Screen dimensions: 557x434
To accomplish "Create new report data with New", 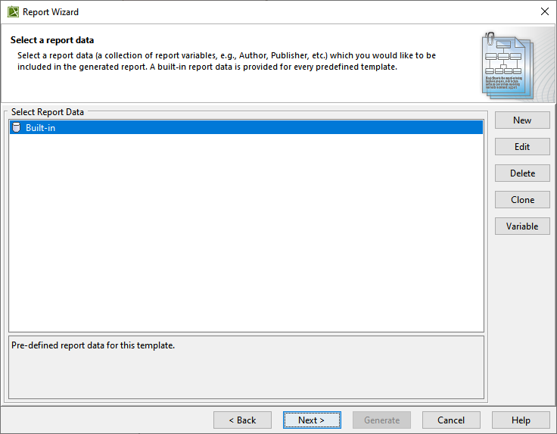I will click(x=522, y=120).
